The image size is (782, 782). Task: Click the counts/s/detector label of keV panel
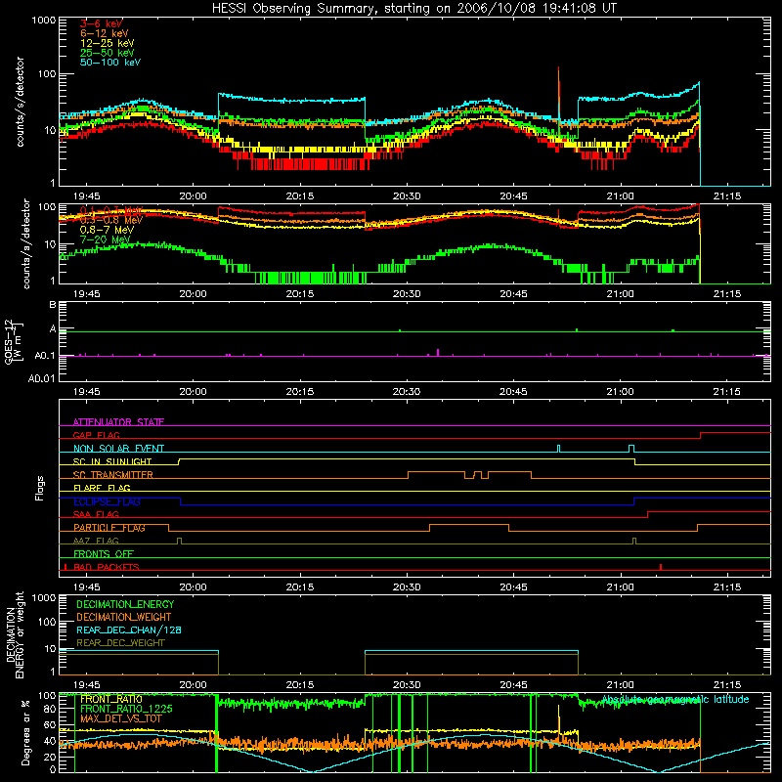pos(20,102)
